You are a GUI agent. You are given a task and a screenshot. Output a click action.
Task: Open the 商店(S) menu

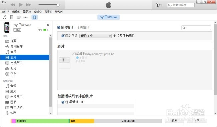pos(48,12)
